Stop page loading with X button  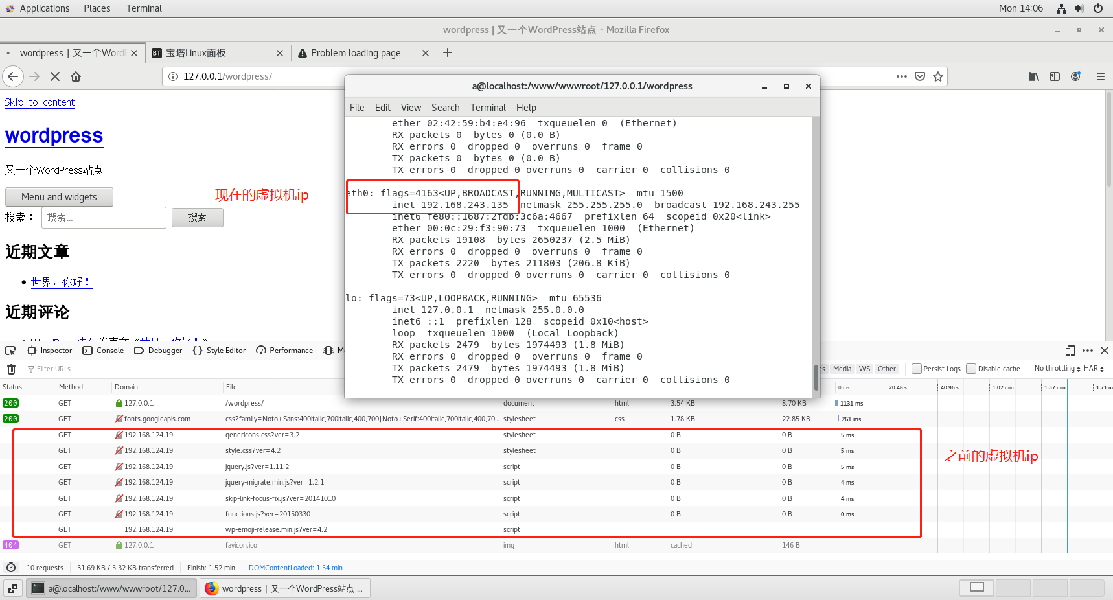pyautogui.click(x=55, y=76)
